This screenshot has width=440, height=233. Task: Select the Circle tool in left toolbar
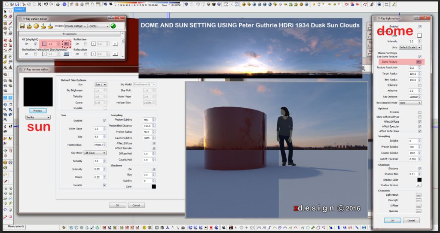point(5,29)
